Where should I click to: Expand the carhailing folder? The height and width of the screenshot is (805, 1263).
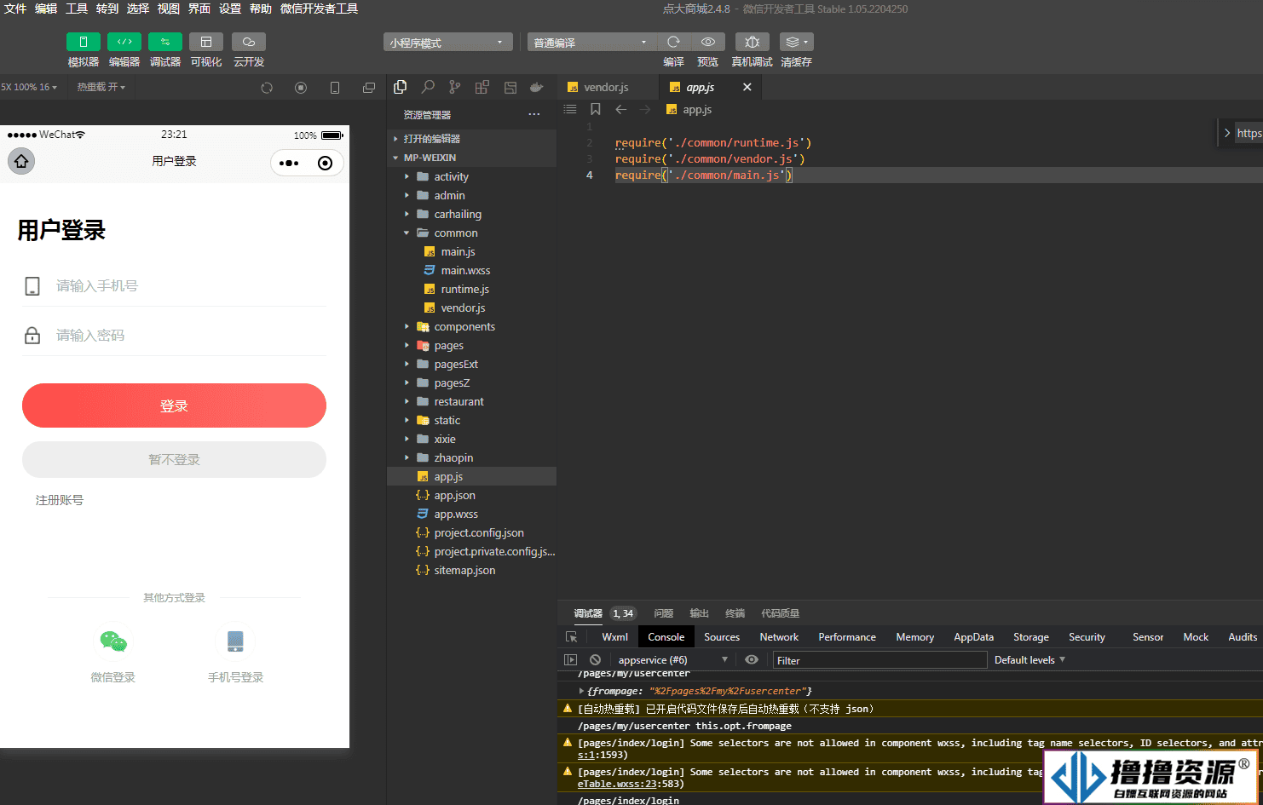pyautogui.click(x=471, y=214)
